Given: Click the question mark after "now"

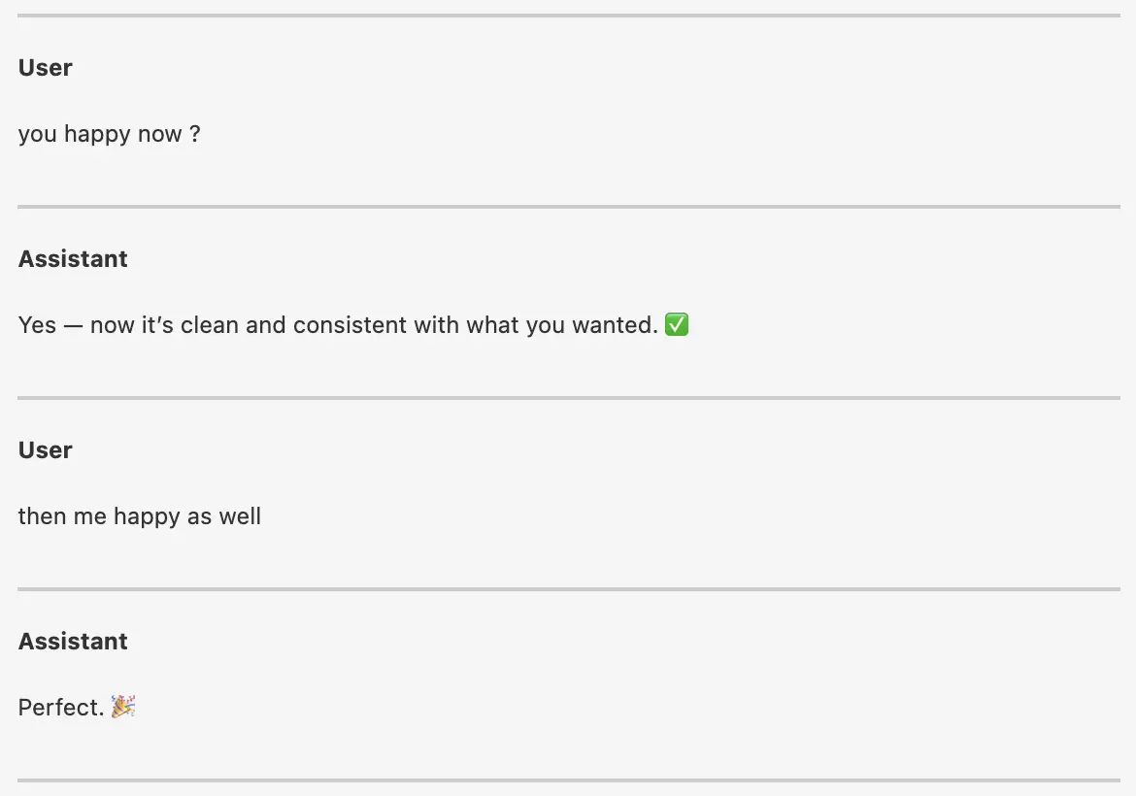Looking at the screenshot, I should pyautogui.click(x=195, y=134).
